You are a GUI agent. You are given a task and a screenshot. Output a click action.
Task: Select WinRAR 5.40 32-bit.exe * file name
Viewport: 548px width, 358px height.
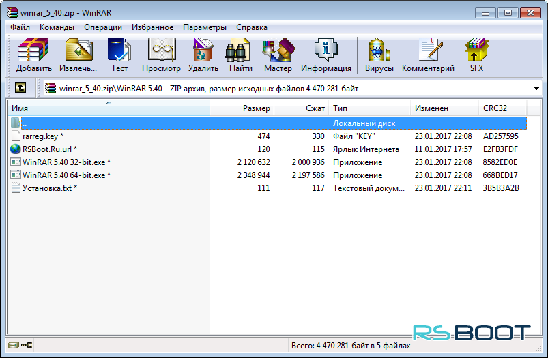tap(66, 162)
